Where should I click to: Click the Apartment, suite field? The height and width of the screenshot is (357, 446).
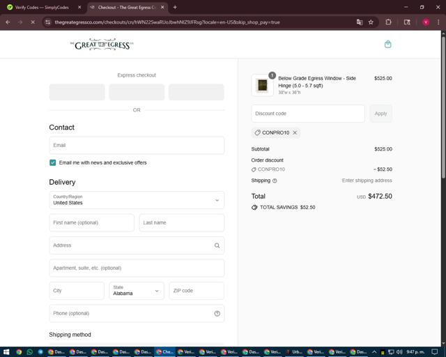137,268
